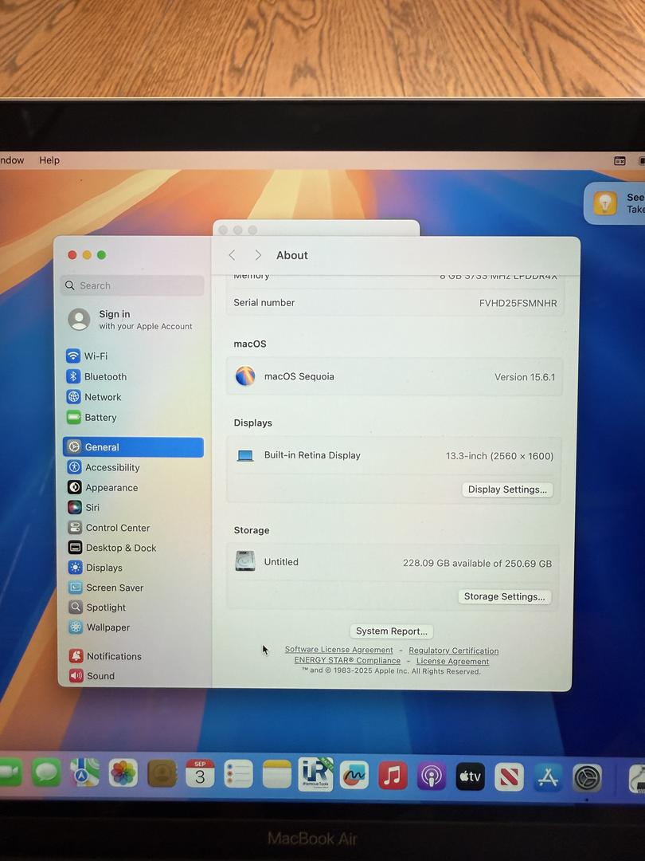The height and width of the screenshot is (861, 645).
Task: Go forward using the right chevron
Action: tap(258, 255)
